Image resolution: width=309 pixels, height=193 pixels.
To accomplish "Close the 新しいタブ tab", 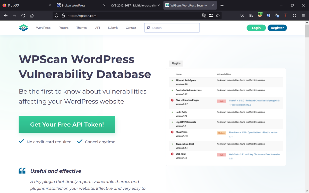I will (50, 5).
